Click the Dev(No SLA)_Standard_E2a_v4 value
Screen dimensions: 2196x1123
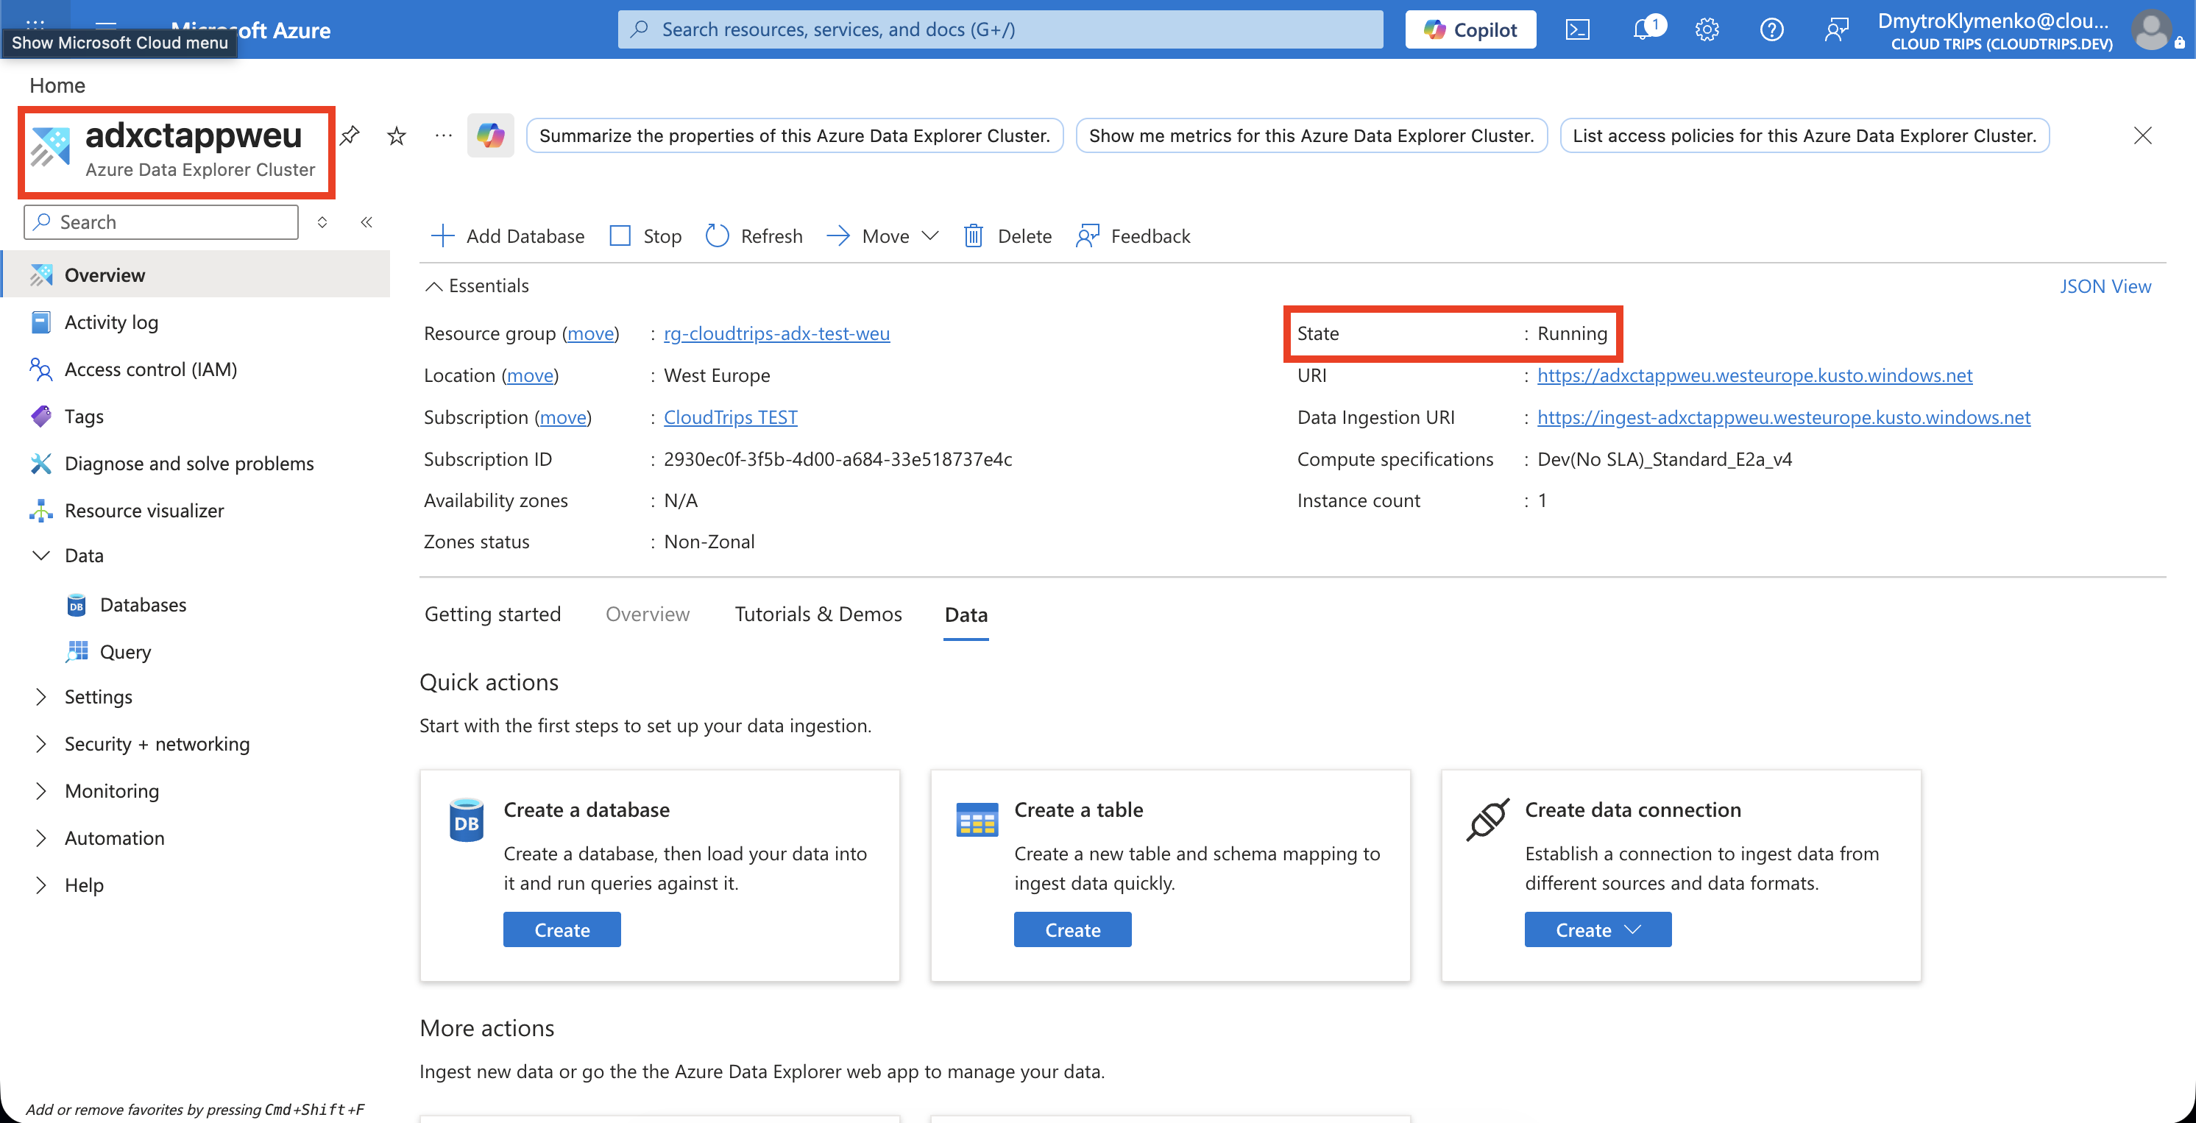1664,458
